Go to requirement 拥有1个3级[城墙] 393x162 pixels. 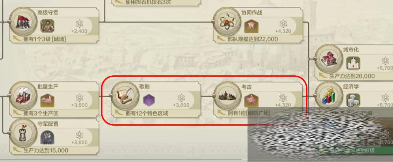45,39
